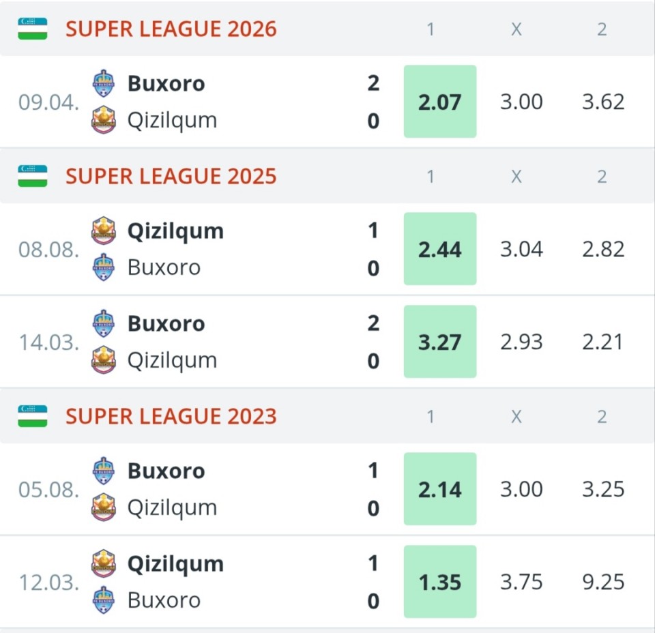Open the SUPER LEAGUE 2023 league link
Screen dimensions: 655x633
[171, 416]
